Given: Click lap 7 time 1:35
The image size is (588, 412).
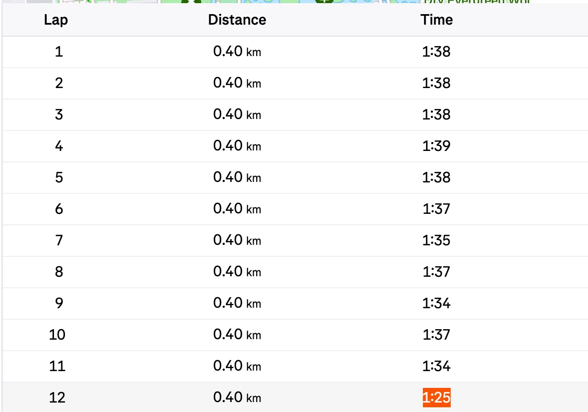Looking at the screenshot, I should tap(437, 241).
